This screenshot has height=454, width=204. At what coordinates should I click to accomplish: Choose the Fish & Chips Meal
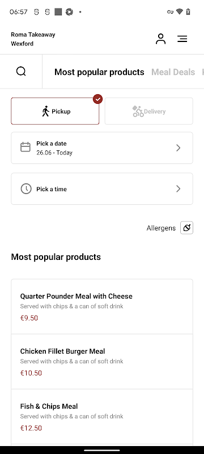pyautogui.click(x=102, y=417)
